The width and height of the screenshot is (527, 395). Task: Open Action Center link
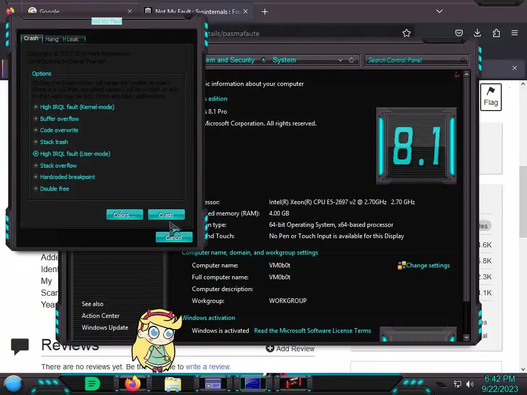(100, 315)
